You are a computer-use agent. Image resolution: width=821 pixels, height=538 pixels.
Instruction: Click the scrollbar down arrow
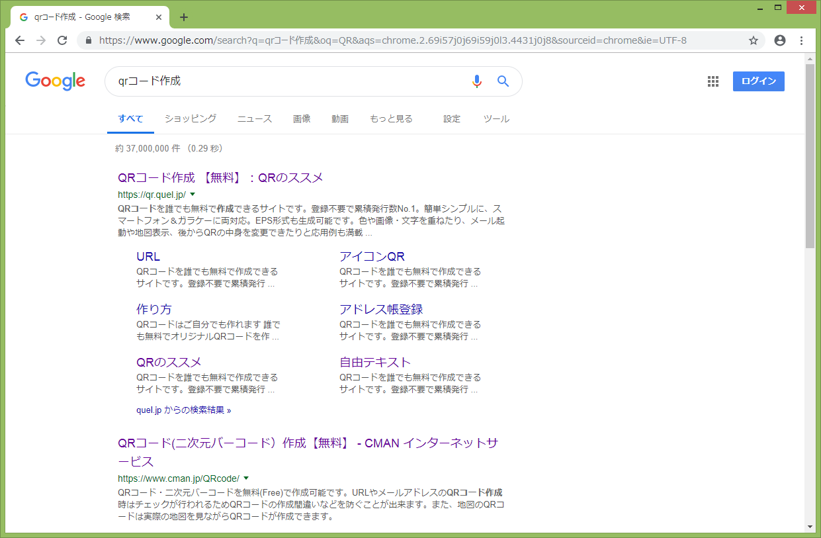pyautogui.click(x=810, y=527)
